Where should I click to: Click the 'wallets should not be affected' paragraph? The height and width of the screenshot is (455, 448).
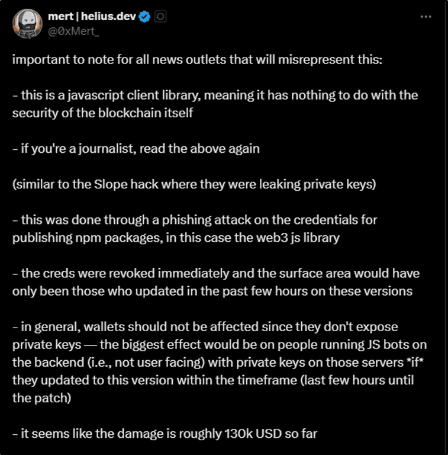pos(220,362)
